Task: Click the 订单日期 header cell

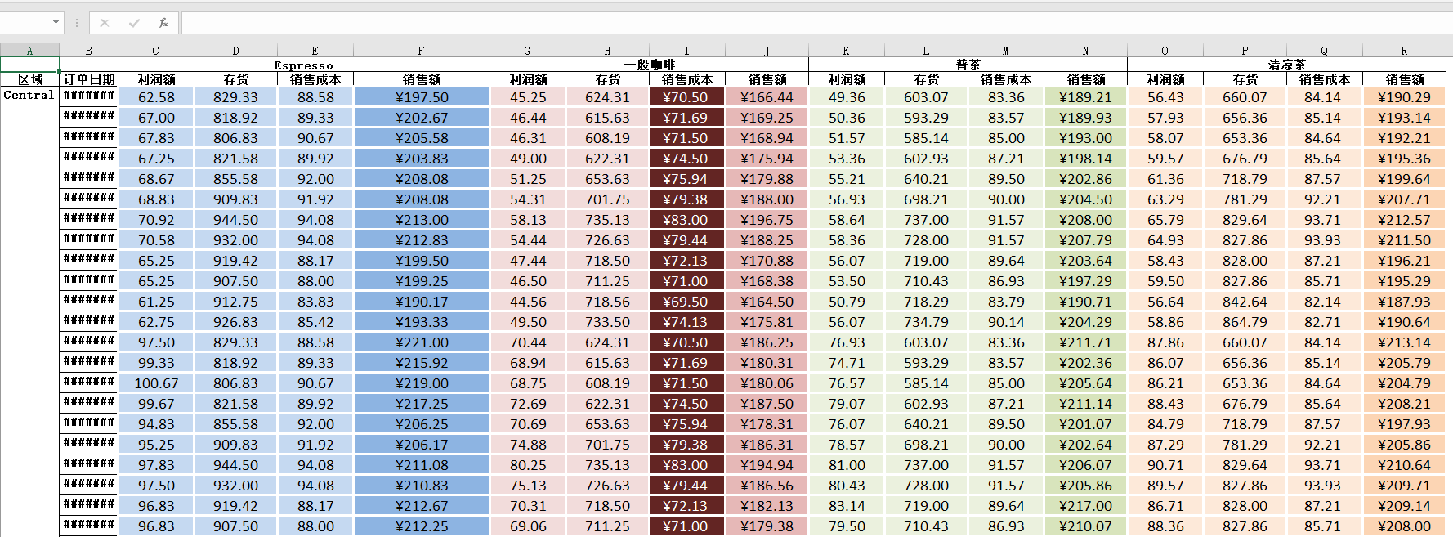Action: pyautogui.click(x=88, y=79)
